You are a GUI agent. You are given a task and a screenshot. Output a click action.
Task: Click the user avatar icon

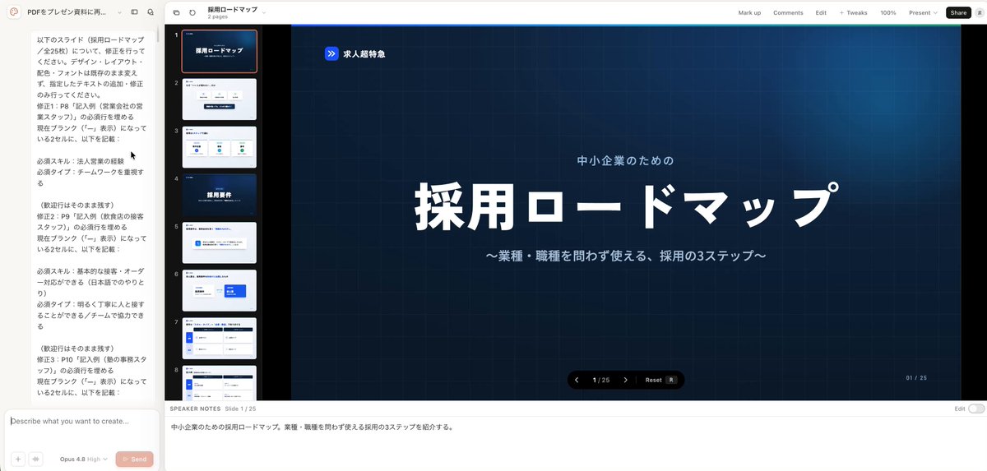click(979, 12)
